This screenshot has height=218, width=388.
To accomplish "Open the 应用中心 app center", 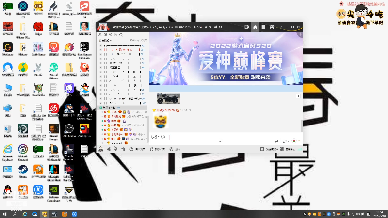I will pyautogui.click(x=288, y=149).
